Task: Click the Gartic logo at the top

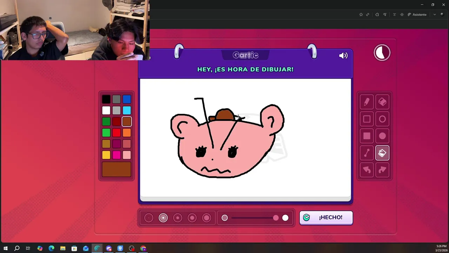Action: point(246,55)
